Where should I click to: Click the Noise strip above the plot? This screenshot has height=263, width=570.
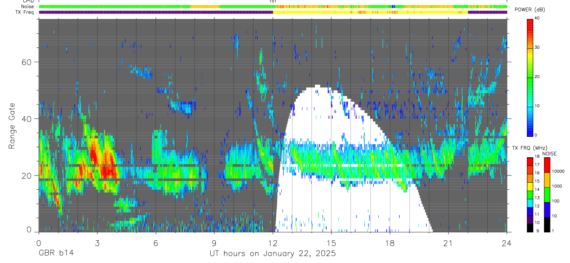pyautogui.click(x=273, y=6)
